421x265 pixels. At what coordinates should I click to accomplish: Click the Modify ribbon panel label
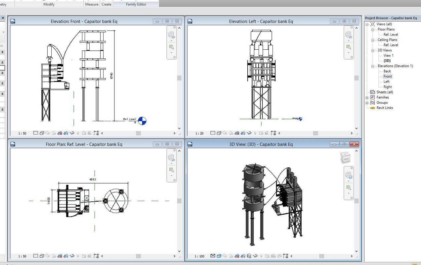coord(49,4)
